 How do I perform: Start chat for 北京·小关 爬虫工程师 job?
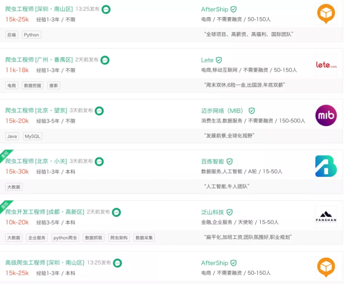click(x=99, y=161)
